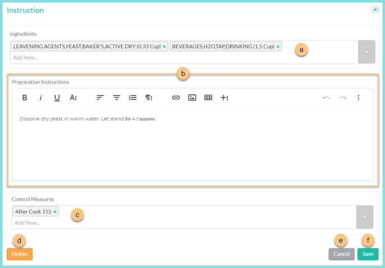Underline the selected text

57,98
